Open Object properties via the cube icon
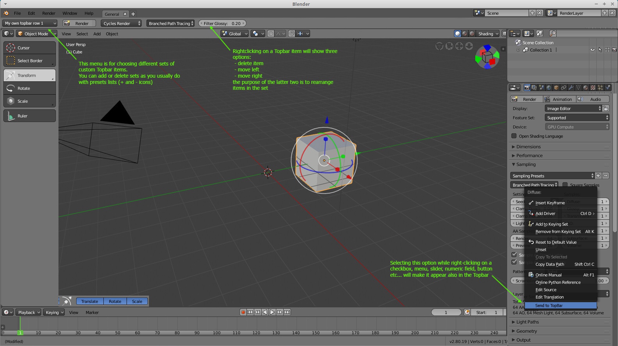 [556, 88]
